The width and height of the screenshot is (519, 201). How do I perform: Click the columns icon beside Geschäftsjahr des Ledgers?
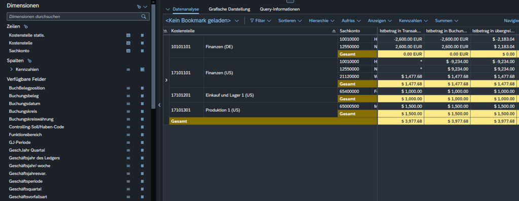pyautogui.click(x=142, y=158)
